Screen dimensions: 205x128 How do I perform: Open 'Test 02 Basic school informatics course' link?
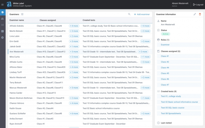tap(179, 102)
